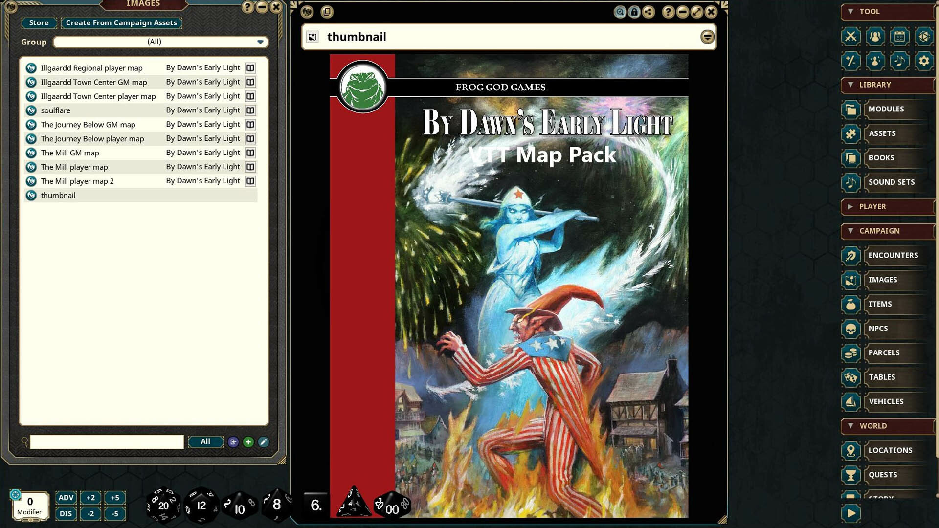
Task: Click Create From Campaign Assets
Action: coord(122,22)
